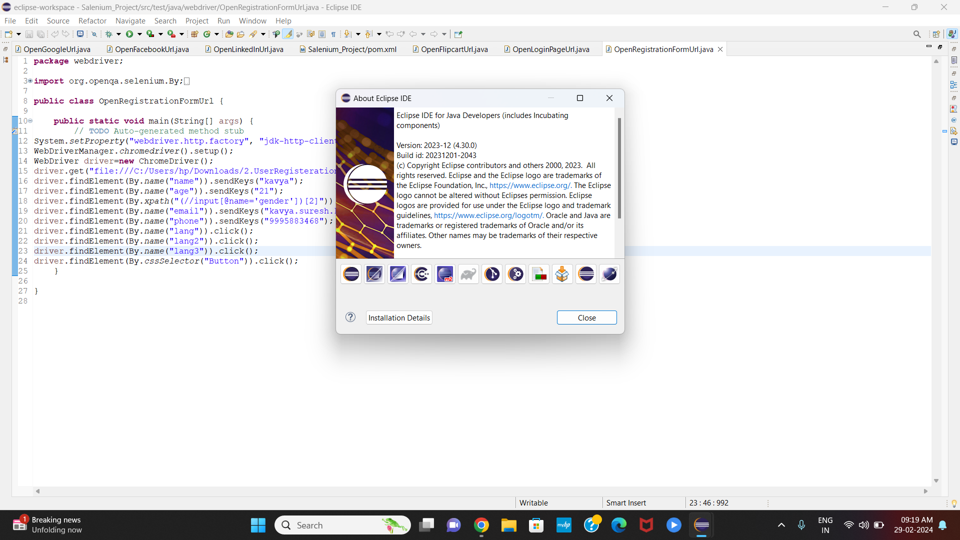
Task: Click the help question mark icon in dialog
Action: tap(350, 317)
